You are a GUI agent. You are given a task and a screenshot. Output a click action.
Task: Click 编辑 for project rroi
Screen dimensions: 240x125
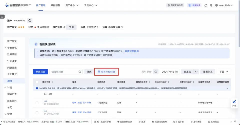(x=74, y=103)
